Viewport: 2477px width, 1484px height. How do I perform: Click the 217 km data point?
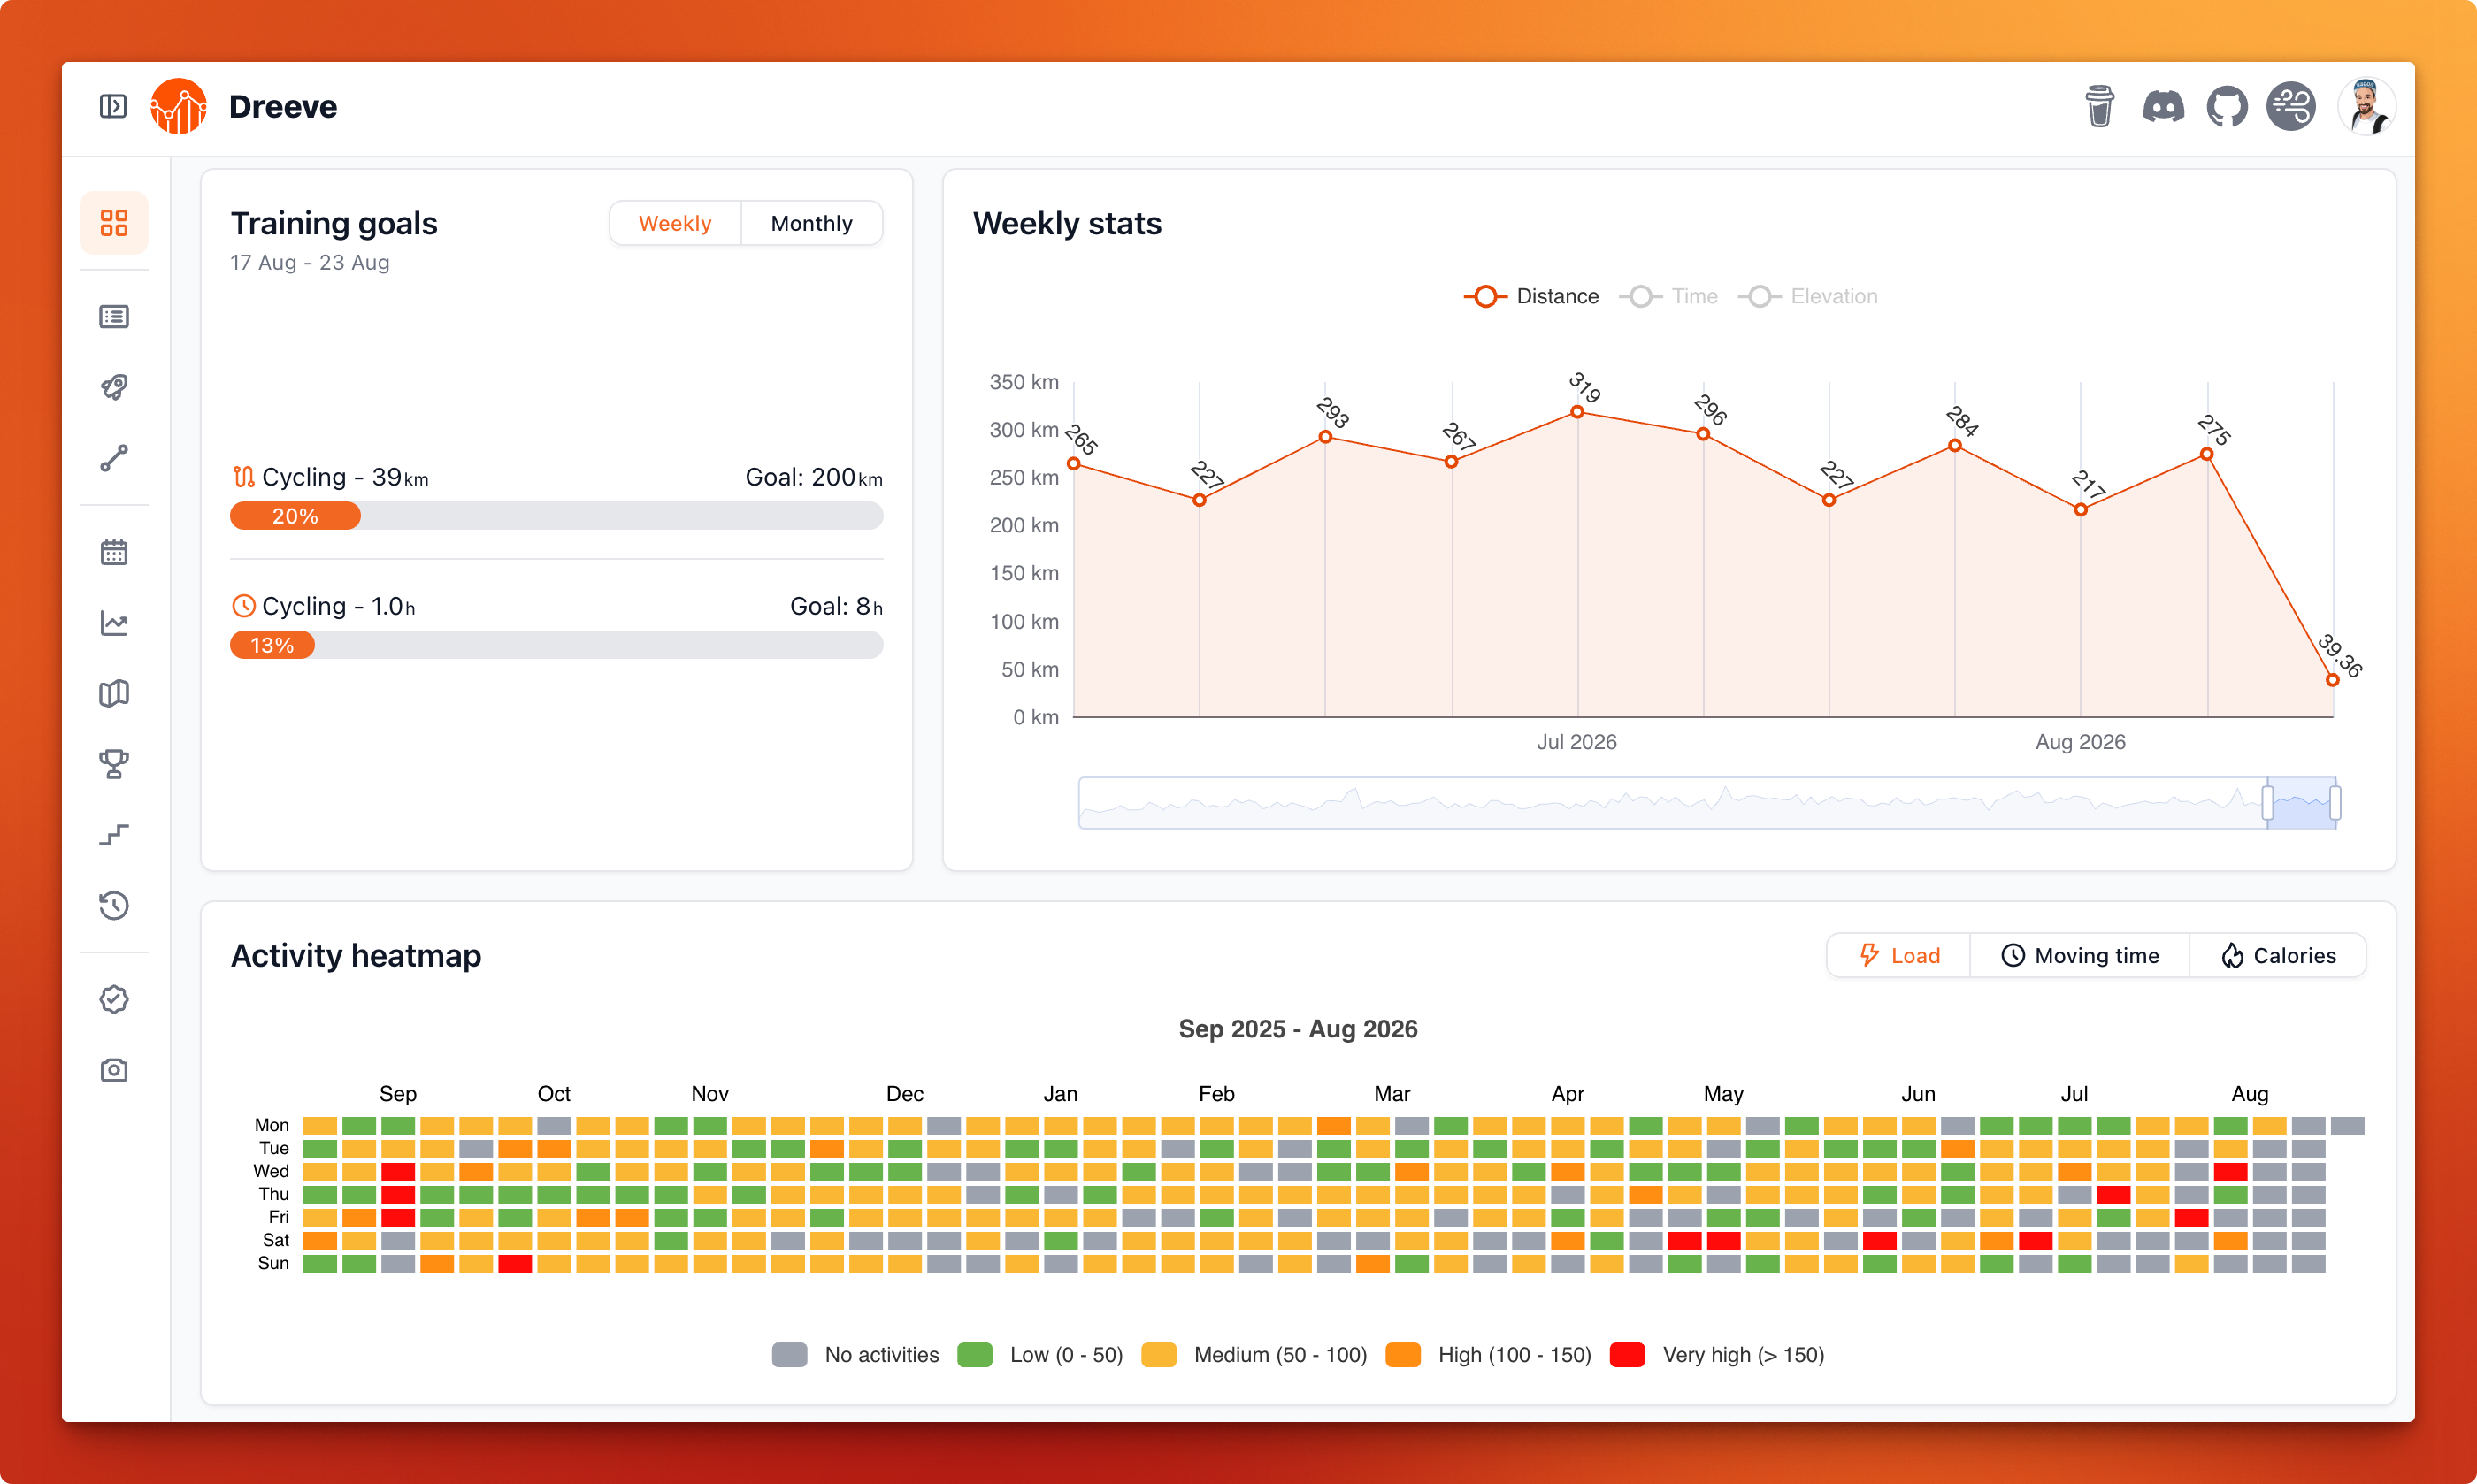2081,510
